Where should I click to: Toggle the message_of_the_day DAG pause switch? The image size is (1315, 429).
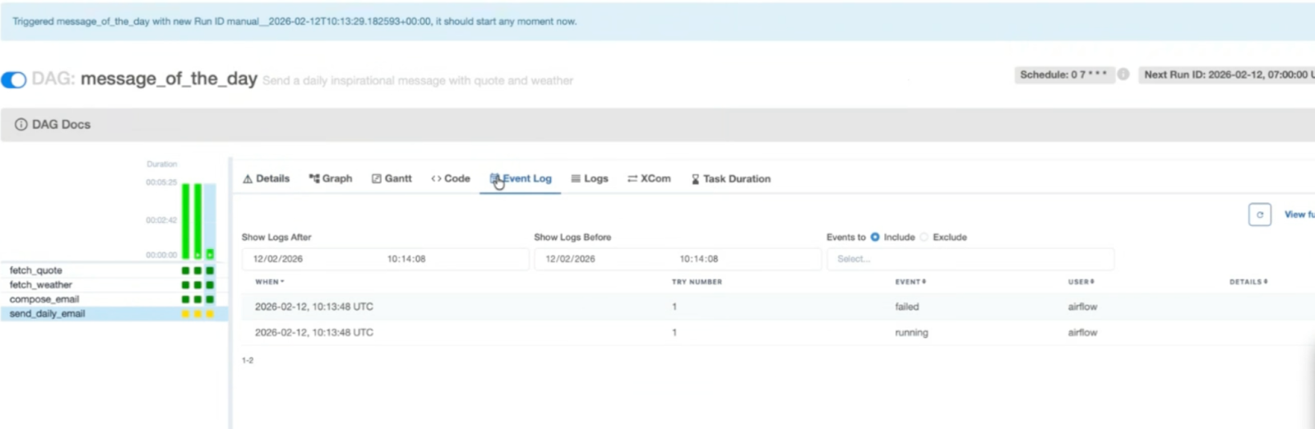[x=14, y=80]
